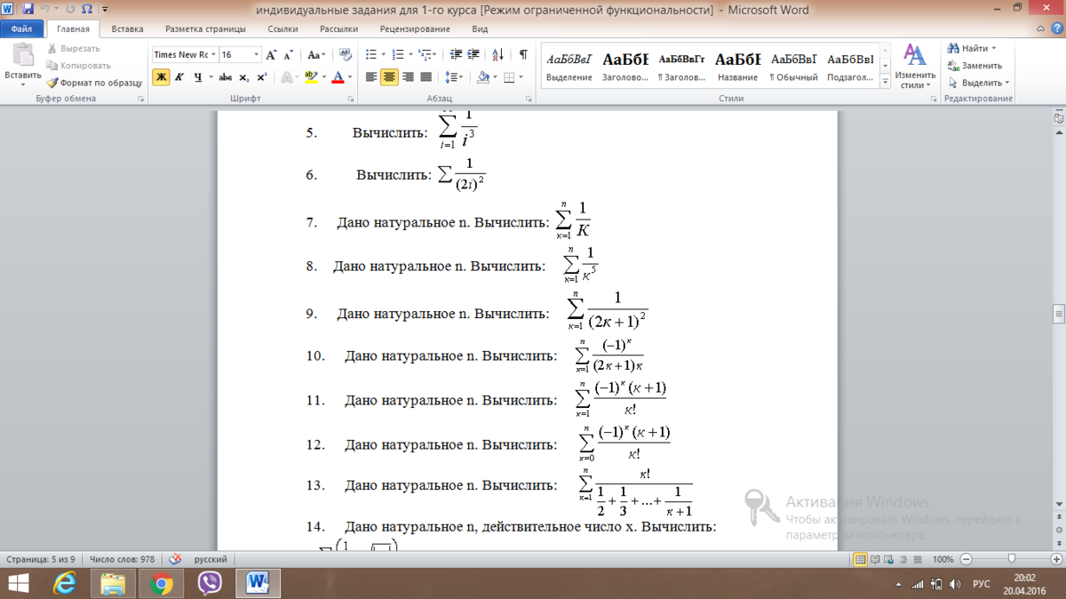
Task: Click the Изменить стили button
Action: [914, 66]
